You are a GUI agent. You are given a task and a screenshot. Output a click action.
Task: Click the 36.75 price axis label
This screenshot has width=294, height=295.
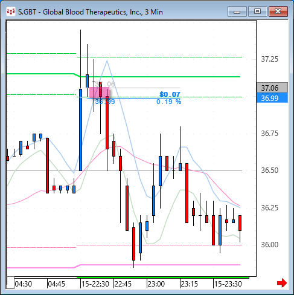[270, 134]
